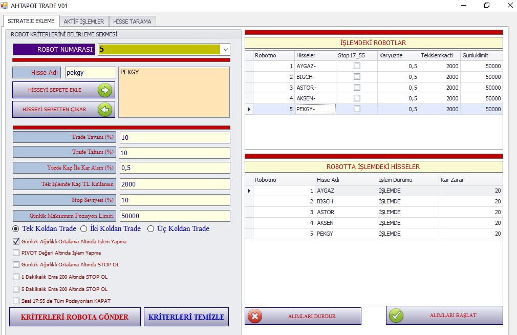
Task: Click Hisse Adi column header in lower table
Action: [346, 180]
